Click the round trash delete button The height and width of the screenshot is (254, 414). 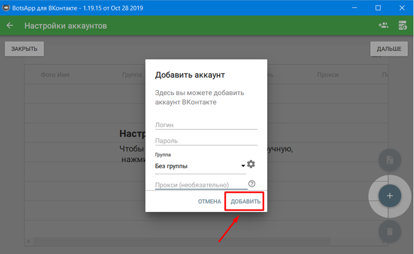point(390,231)
